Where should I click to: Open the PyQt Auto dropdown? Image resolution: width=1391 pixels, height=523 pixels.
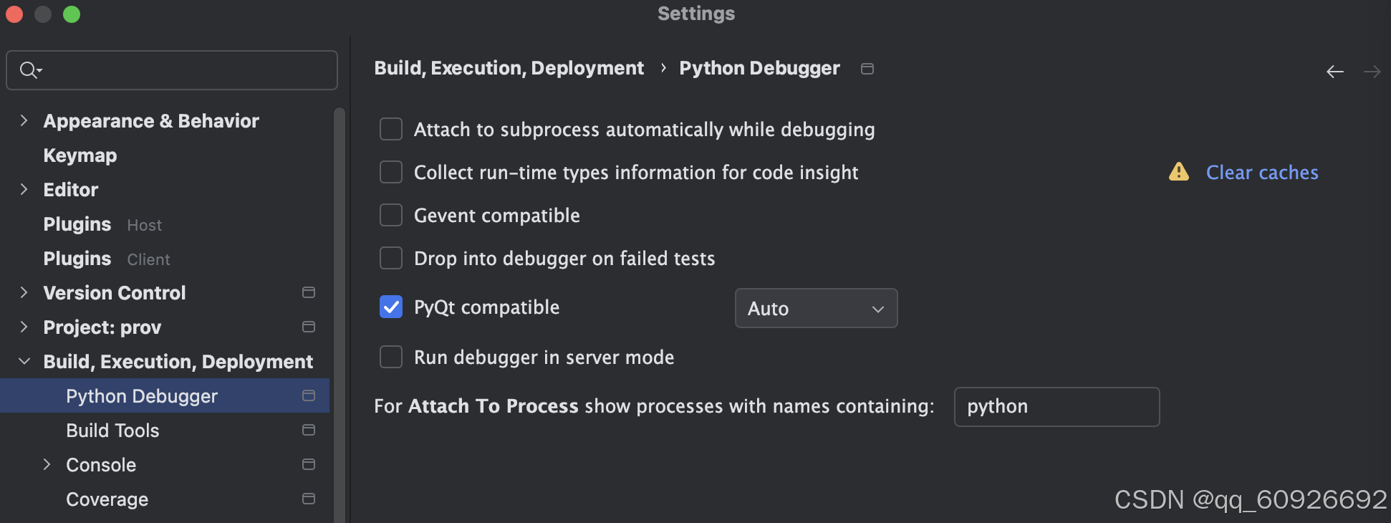pos(816,308)
